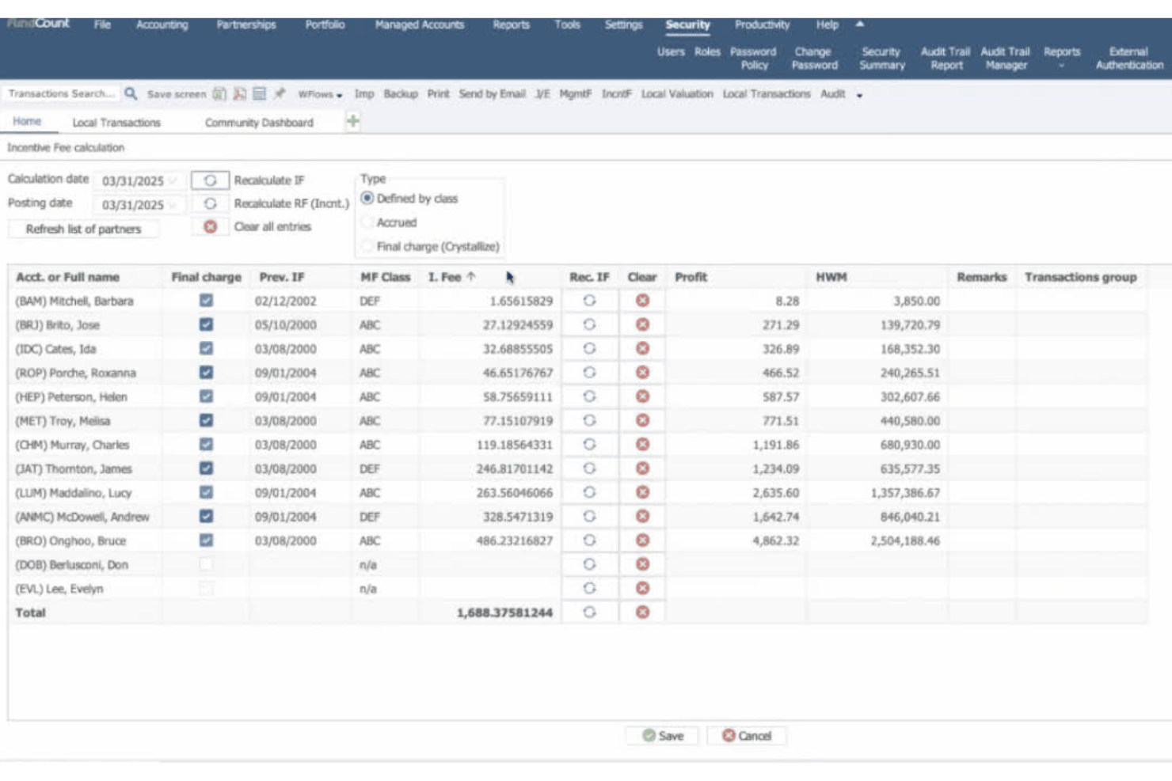Click the red Clear all entries icon
The width and height of the screenshot is (1172, 781).
(x=210, y=226)
